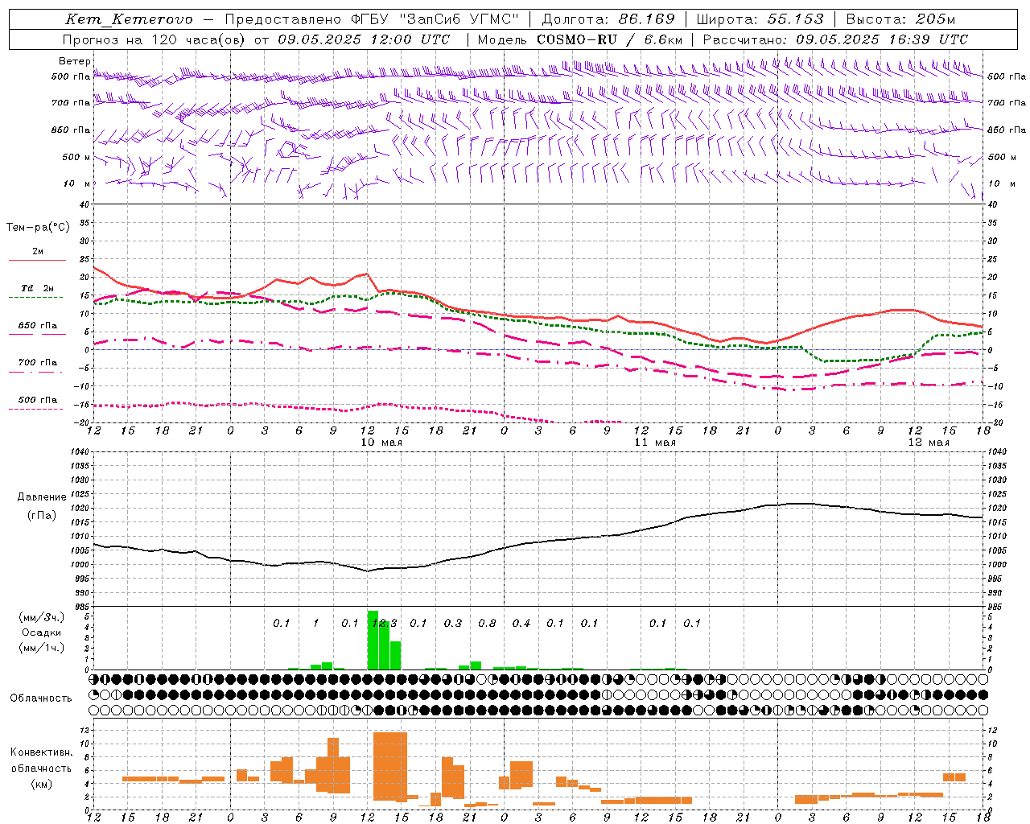Click the "Конвективн." convective cloud label
1030x824 pixels.
pos(41,752)
